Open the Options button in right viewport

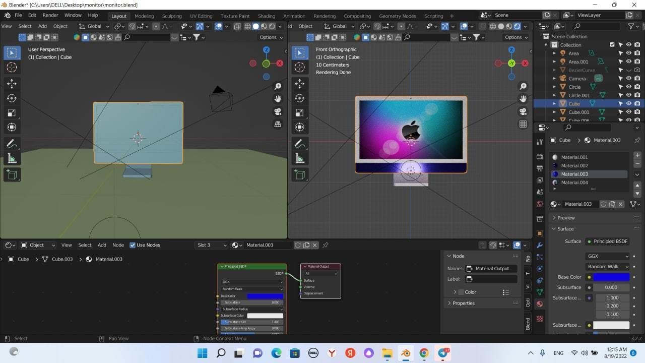pos(515,37)
